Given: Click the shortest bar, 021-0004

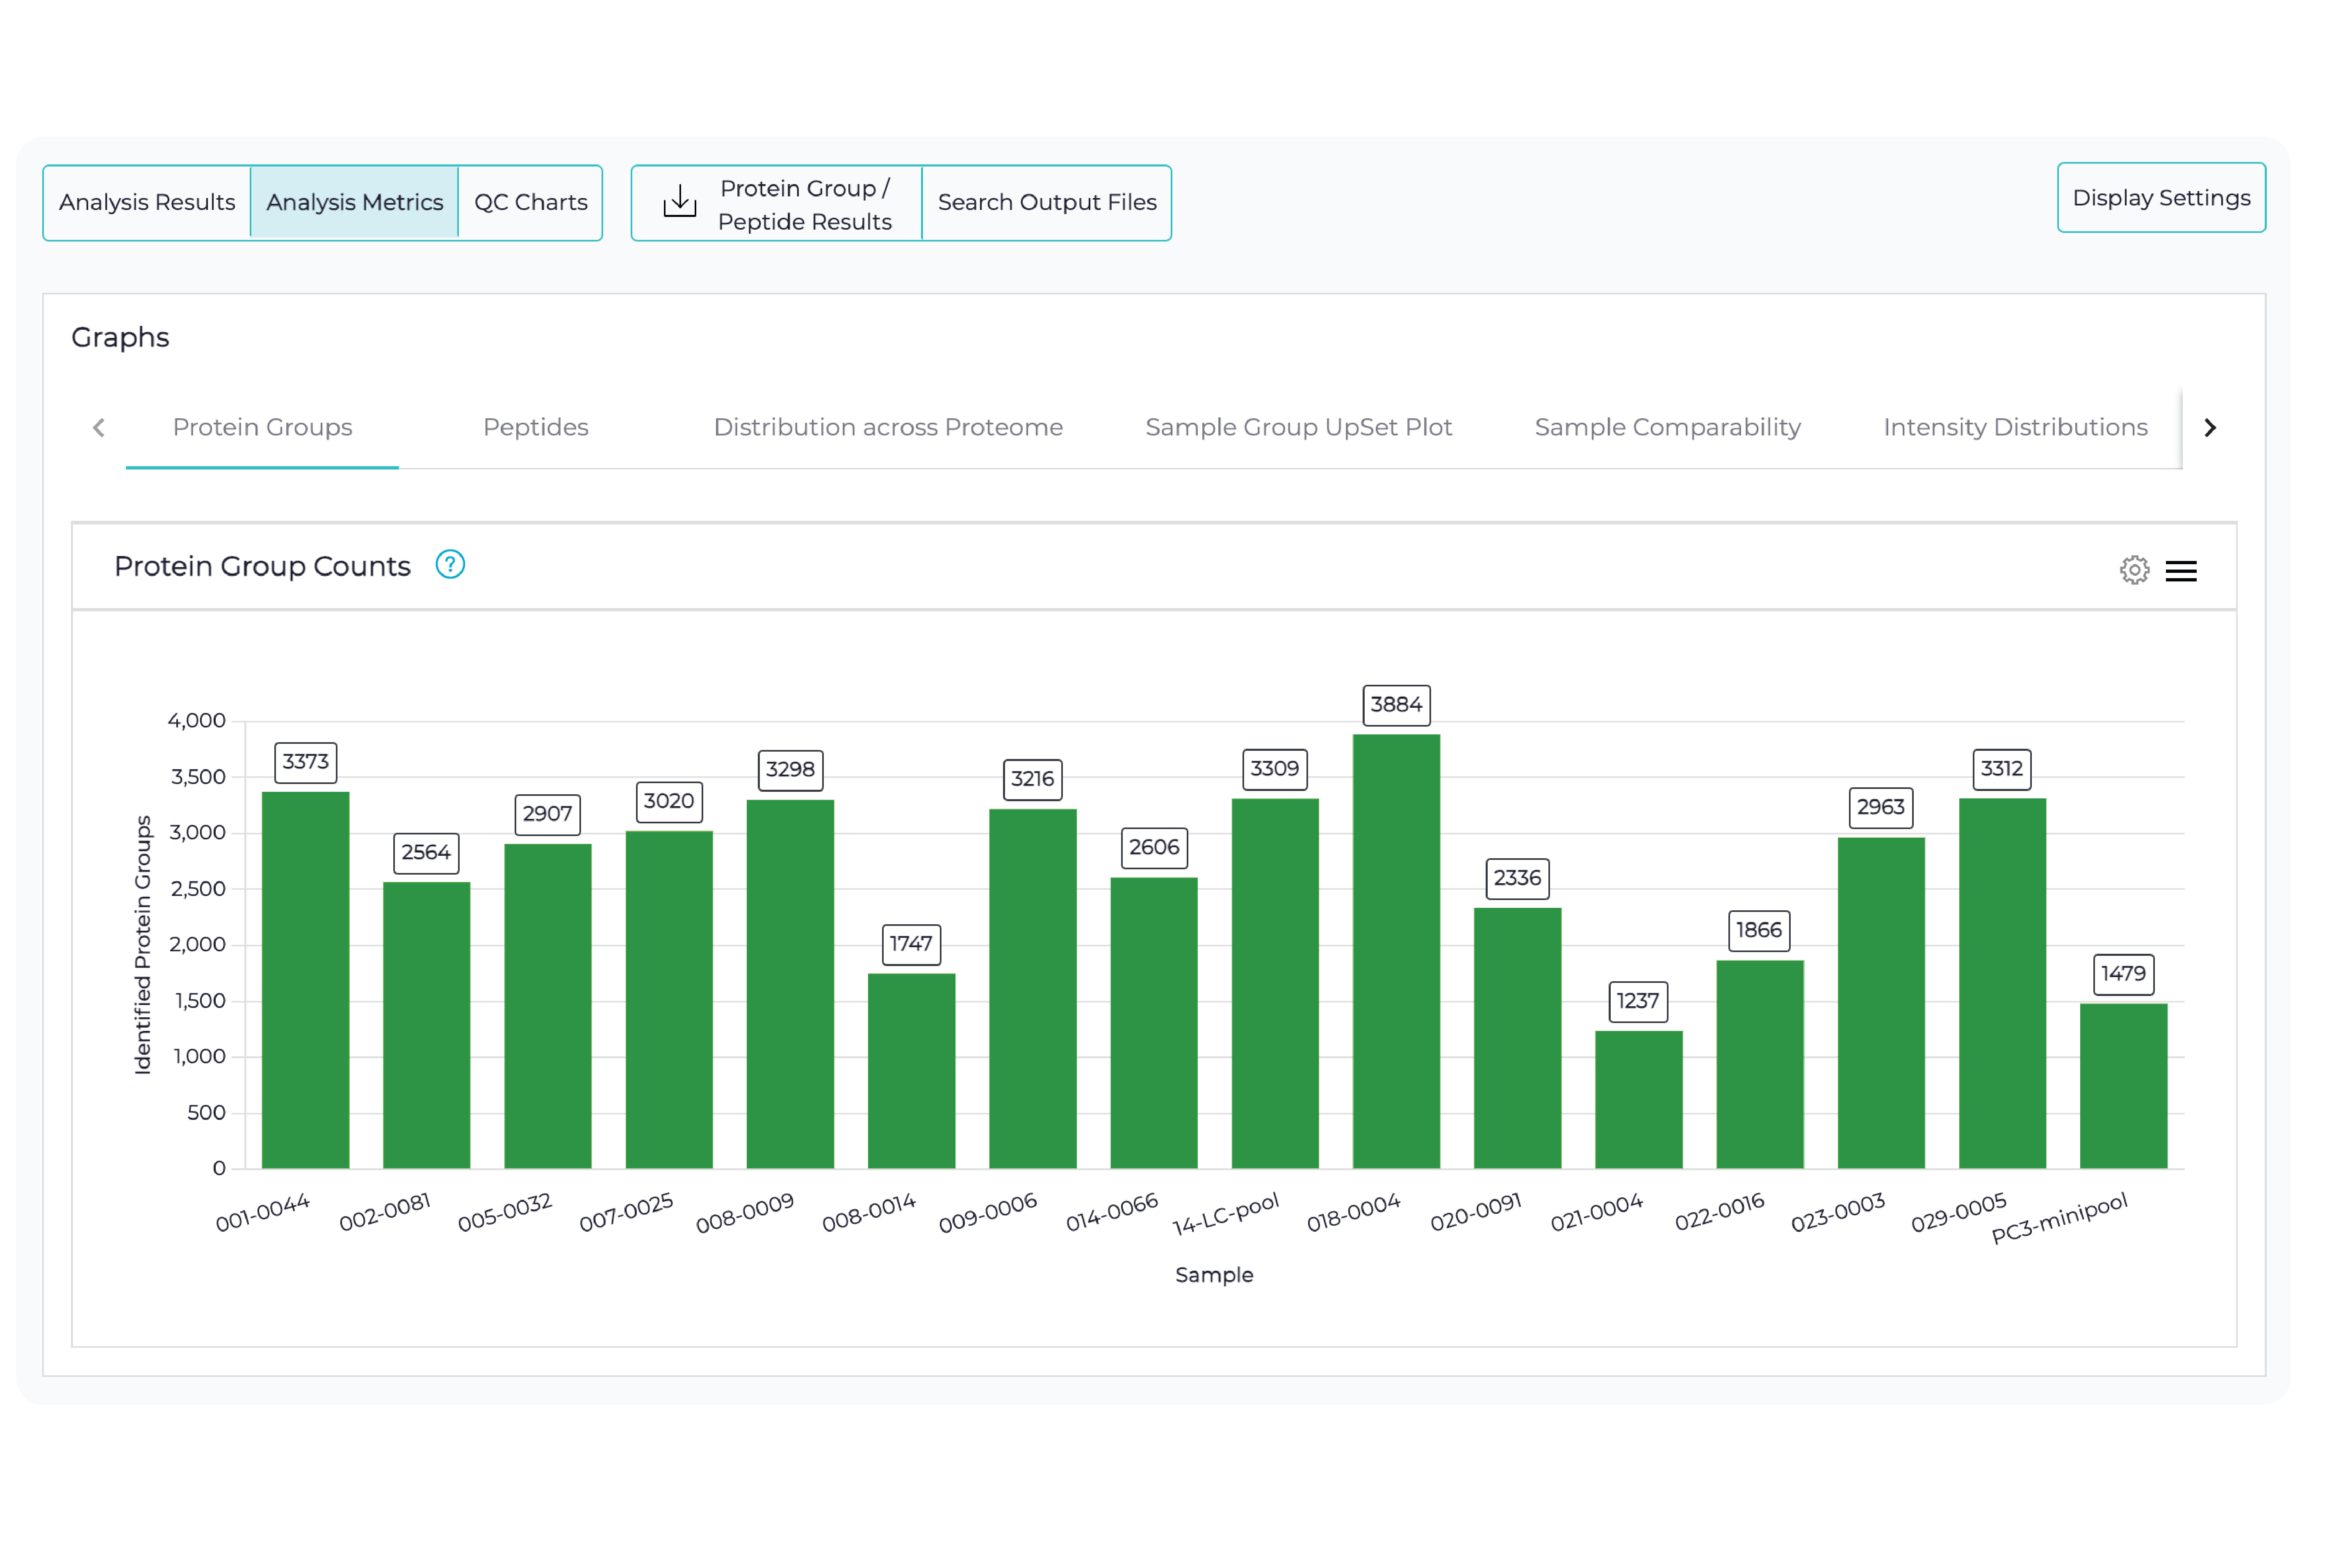Looking at the screenshot, I should click(1638, 1100).
